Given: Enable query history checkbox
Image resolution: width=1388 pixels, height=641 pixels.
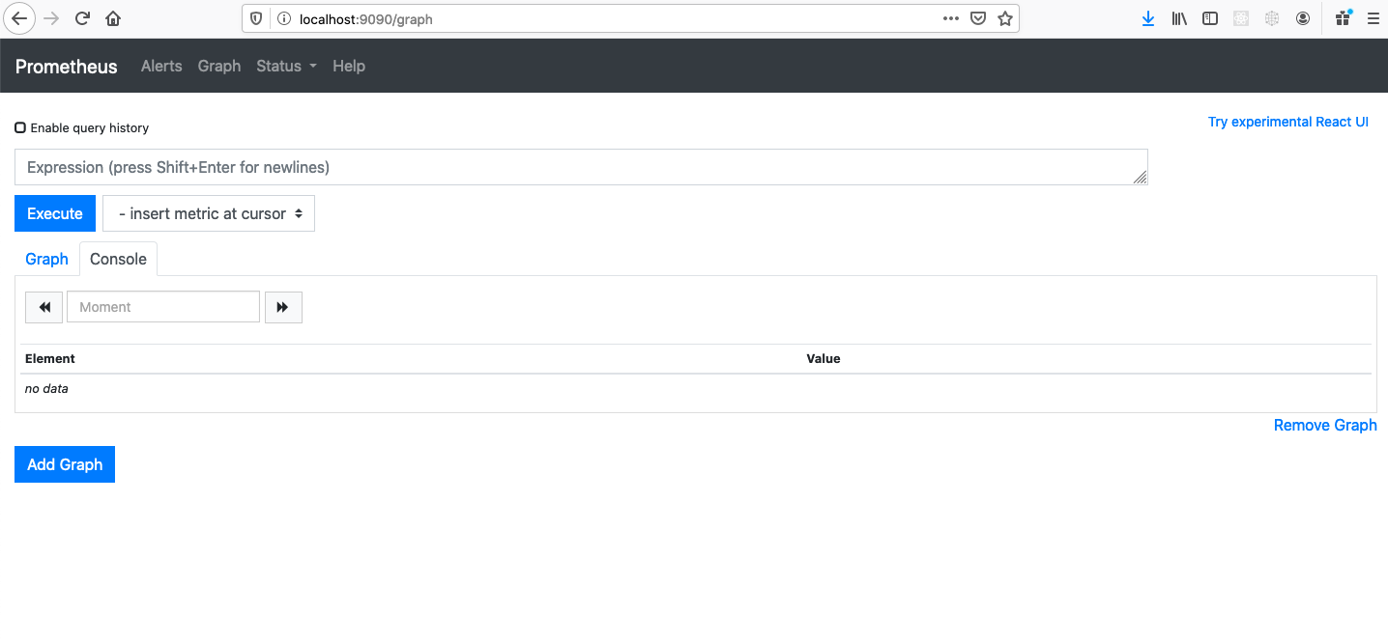Looking at the screenshot, I should point(20,127).
